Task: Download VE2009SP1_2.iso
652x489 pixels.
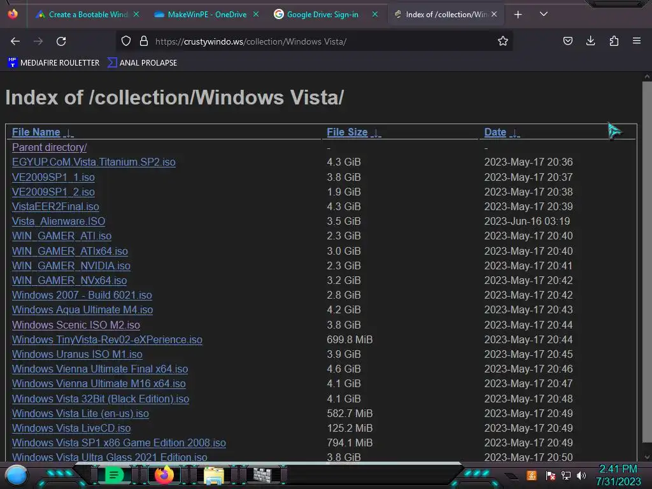Action: click(53, 192)
